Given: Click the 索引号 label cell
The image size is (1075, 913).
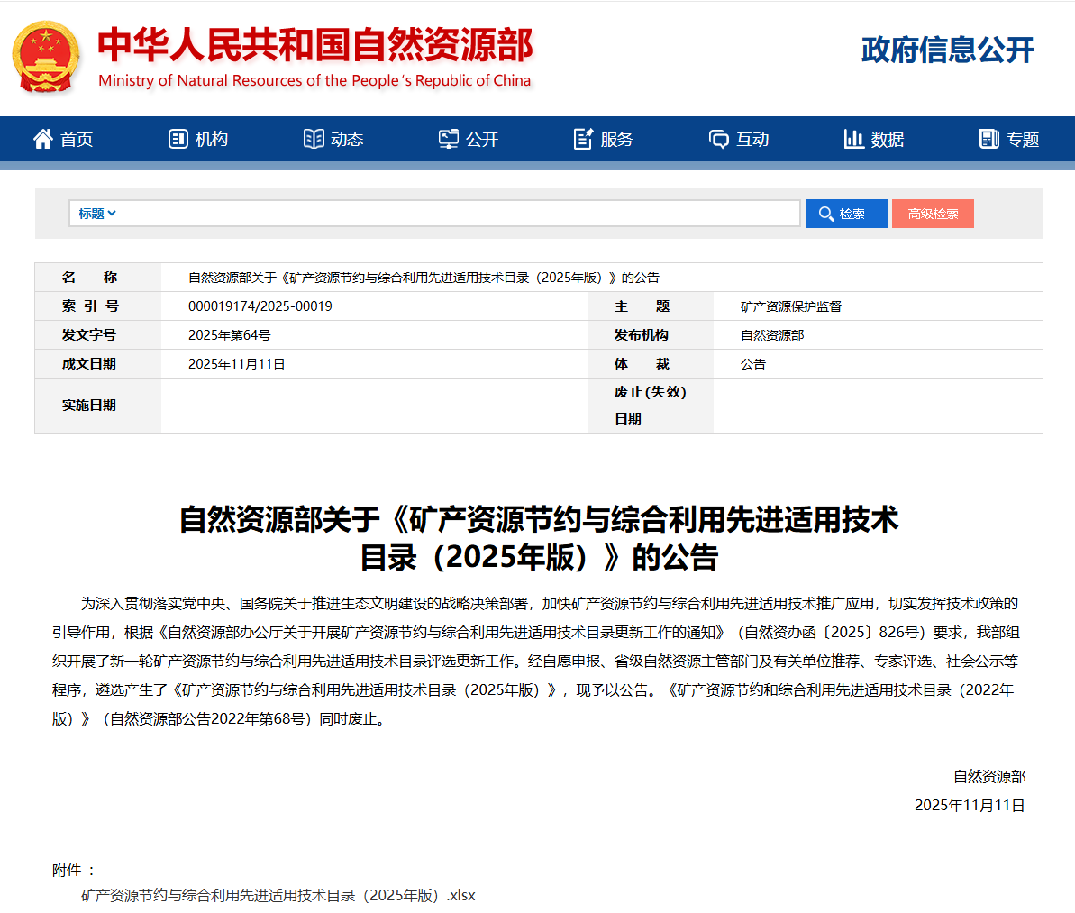Looking at the screenshot, I should [98, 306].
